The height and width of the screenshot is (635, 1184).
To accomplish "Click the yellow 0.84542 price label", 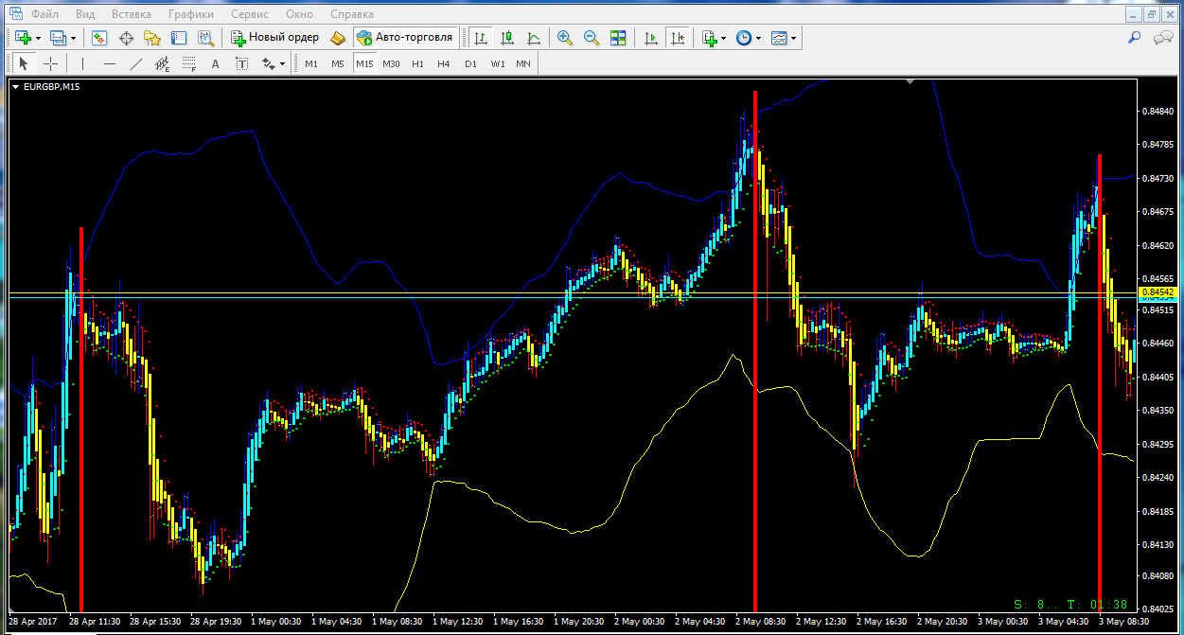I will 1156,292.
